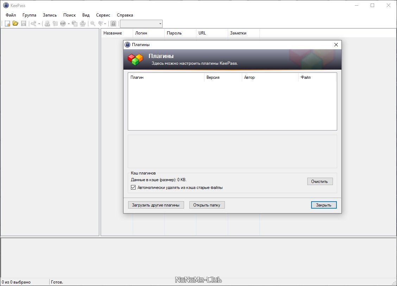This screenshot has height=286, width=397.
Task: Open the Add entry dropdown arrow
Action: 39,24
